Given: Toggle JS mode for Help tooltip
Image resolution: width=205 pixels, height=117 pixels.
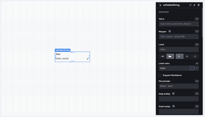Looking at the screenshot, I should point(197,94).
